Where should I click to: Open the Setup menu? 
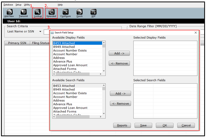coord(18,5)
